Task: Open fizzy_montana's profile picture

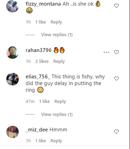Action: [12, 6]
